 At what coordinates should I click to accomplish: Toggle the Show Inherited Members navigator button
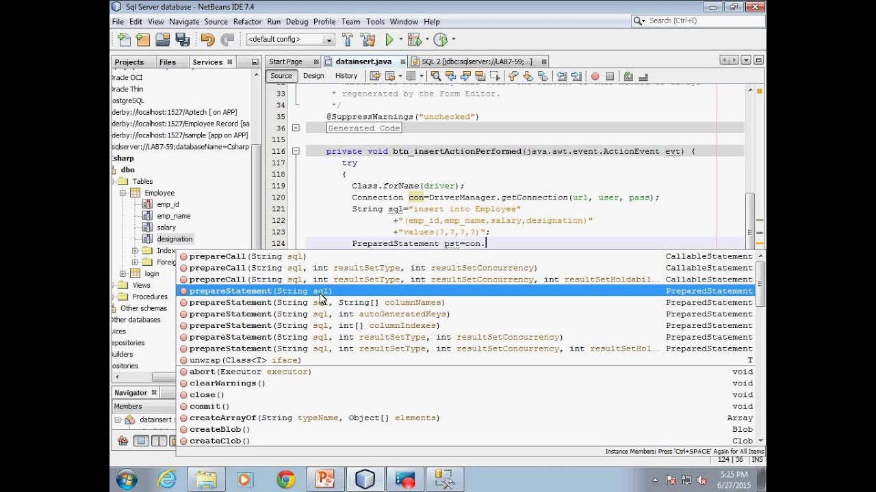[123, 441]
